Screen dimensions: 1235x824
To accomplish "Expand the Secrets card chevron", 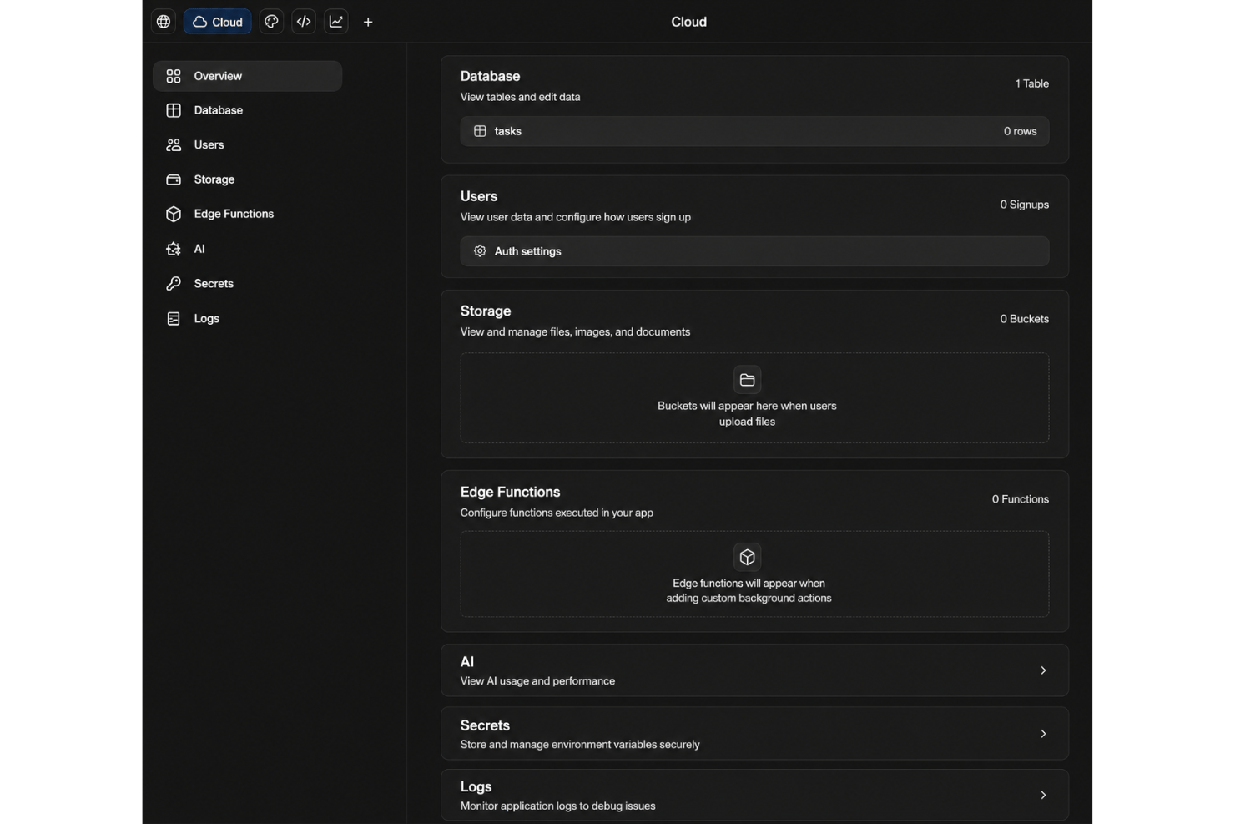I will click(x=1043, y=734).
